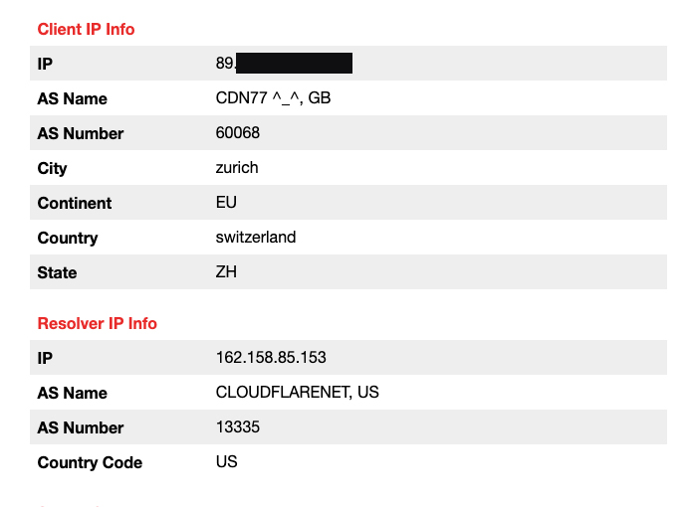The image size is (695, 507).
Task: Click the Client IP Info heading
Action: 86,29
